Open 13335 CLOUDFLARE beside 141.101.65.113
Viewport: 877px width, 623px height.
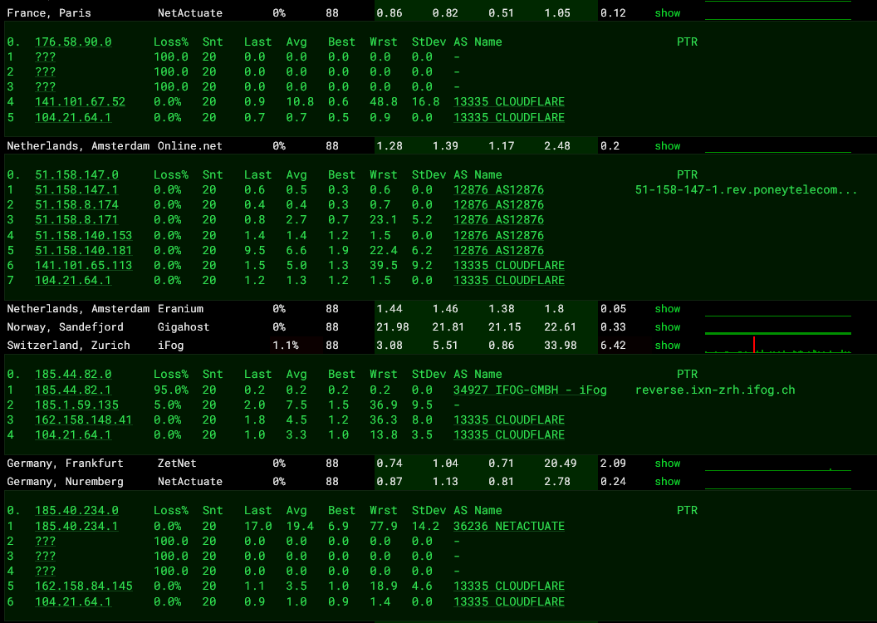coord(509,266)
